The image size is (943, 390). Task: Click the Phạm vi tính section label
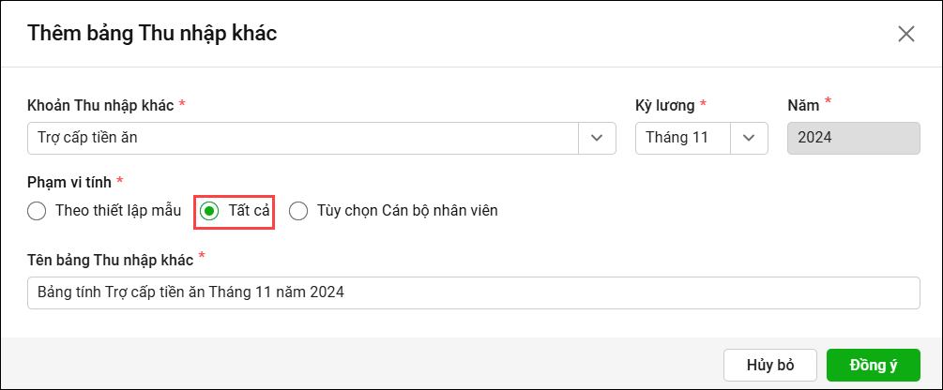69,182
